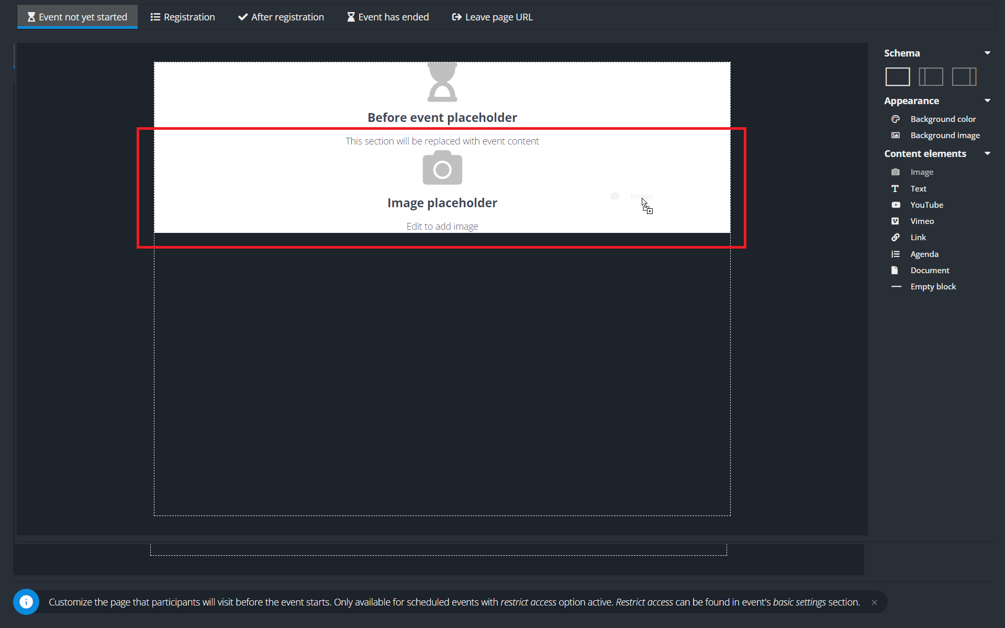The height and width of the screenshot is (628, 1005).
Task: Select the YouTube content element icon
Action: click(x=896, y=205)
